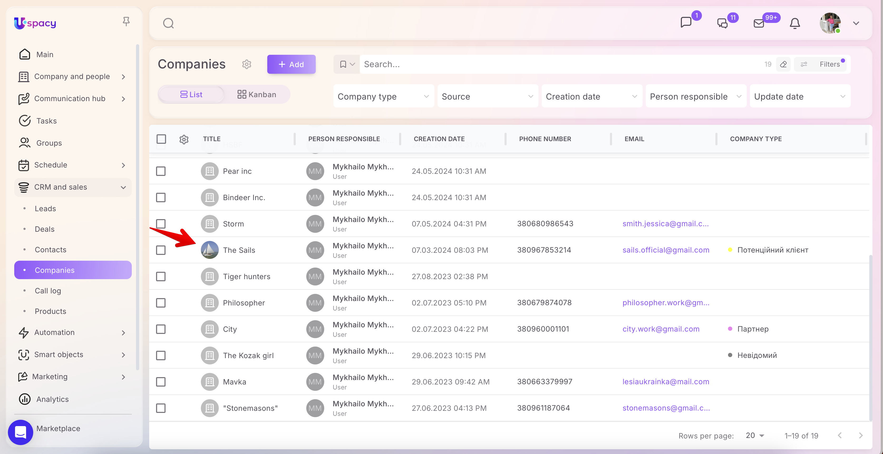Open the sails.official@gmail.com email link
The image size is (883, 454).
click(666, 250)
